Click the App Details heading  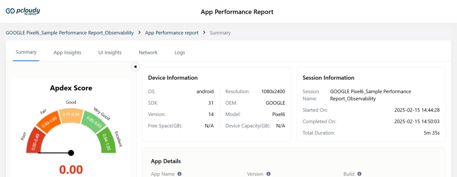(166, 161)
